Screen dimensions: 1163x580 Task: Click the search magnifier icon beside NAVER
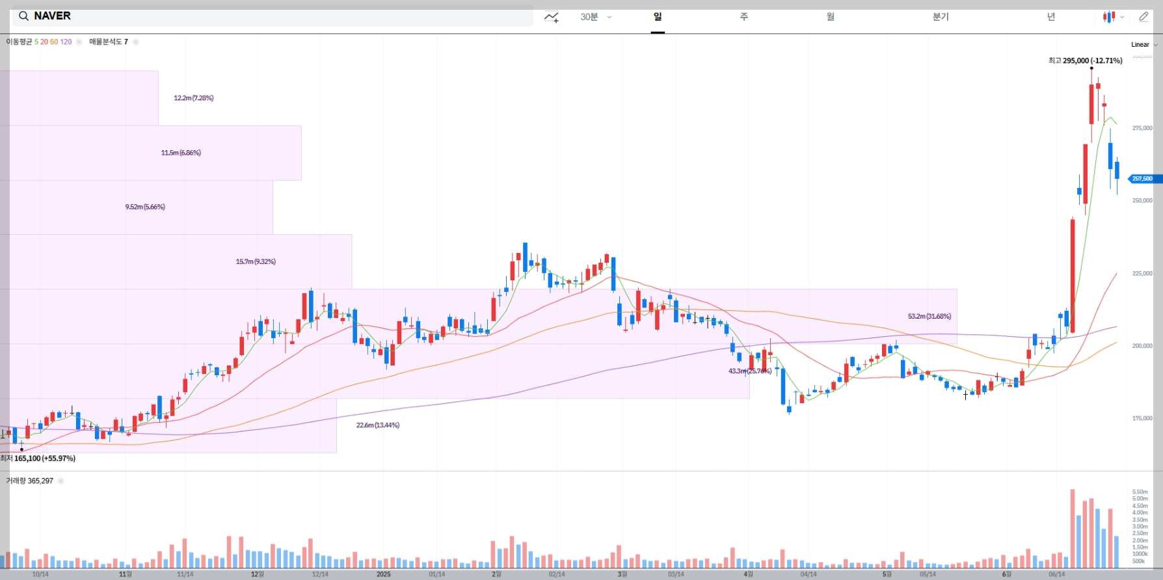23,16
